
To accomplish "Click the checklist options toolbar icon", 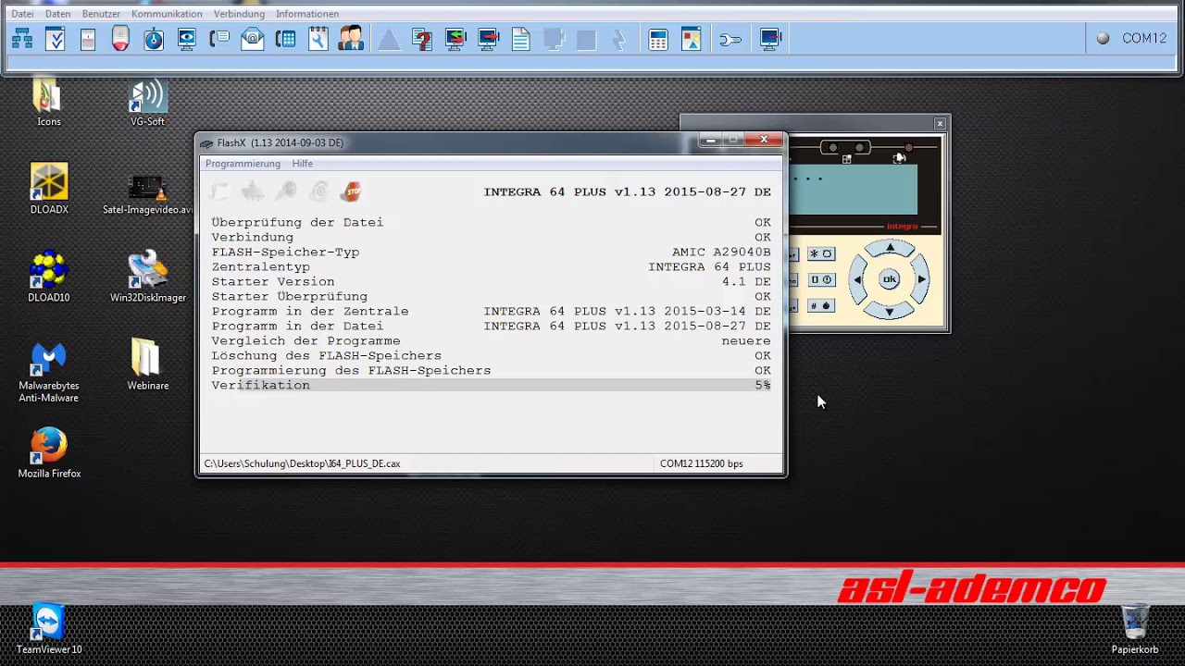I will tap(56, 39).
